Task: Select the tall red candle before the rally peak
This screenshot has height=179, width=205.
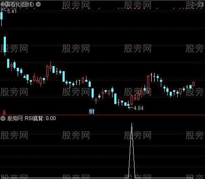Action: click(148, 84)
